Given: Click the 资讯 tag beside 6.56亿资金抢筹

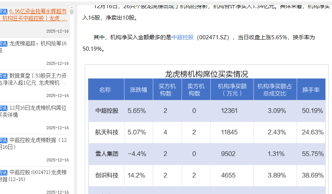Looking at the screenshot, I should (x=4, y=11).
